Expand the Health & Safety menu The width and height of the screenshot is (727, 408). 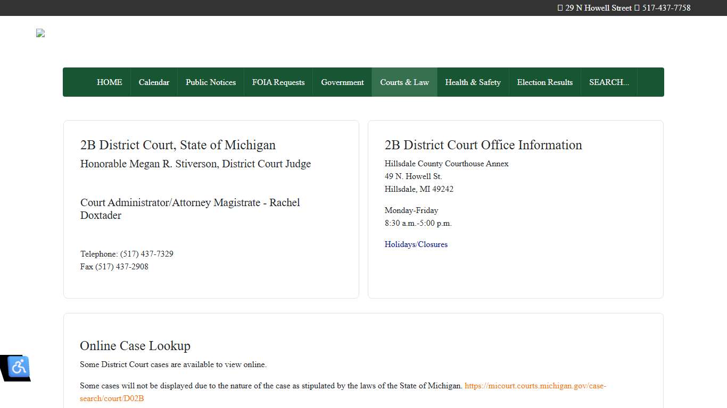pyautogui.click(x=473, y=82)
